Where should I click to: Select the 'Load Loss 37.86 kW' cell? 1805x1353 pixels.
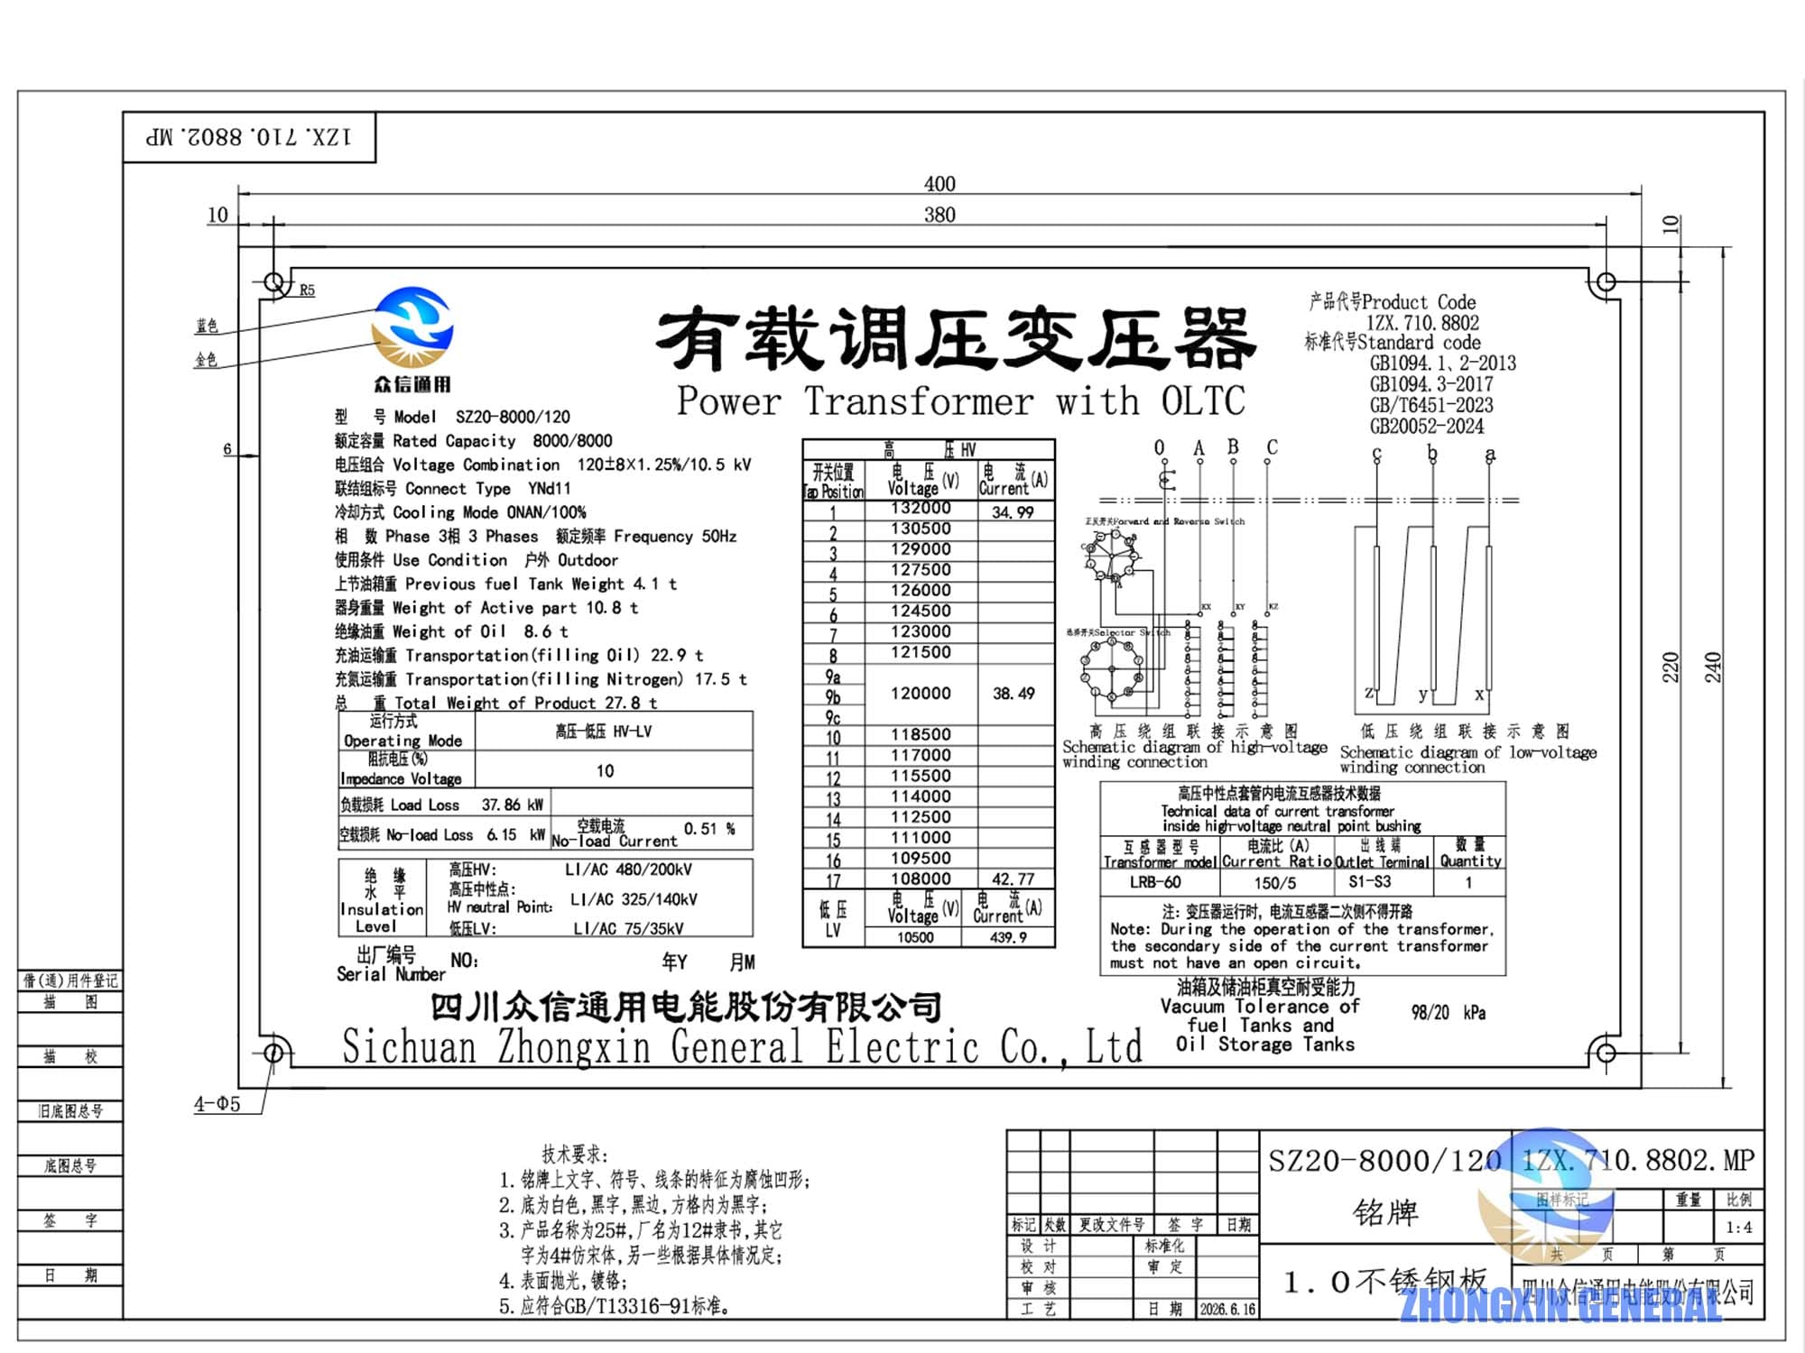444,805
